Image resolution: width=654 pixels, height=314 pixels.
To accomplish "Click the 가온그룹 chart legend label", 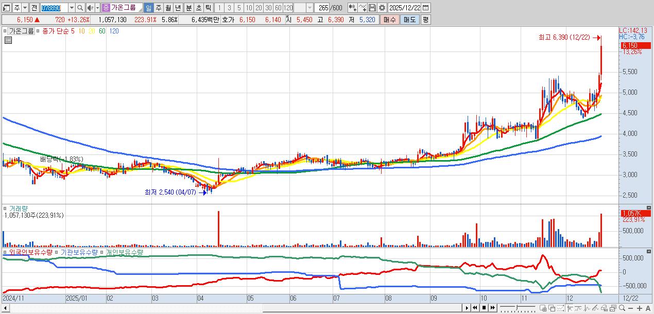I will coord(21,31).
